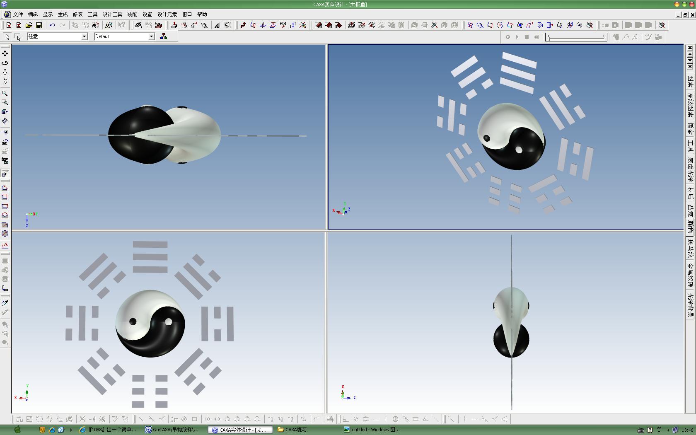Click the undo arrow icon

52,25
